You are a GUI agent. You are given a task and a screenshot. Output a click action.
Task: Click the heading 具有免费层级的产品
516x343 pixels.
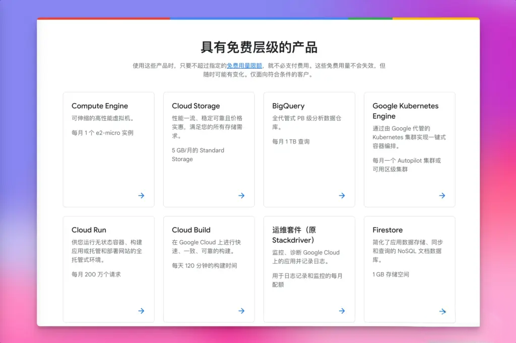(x=259, y=47)
